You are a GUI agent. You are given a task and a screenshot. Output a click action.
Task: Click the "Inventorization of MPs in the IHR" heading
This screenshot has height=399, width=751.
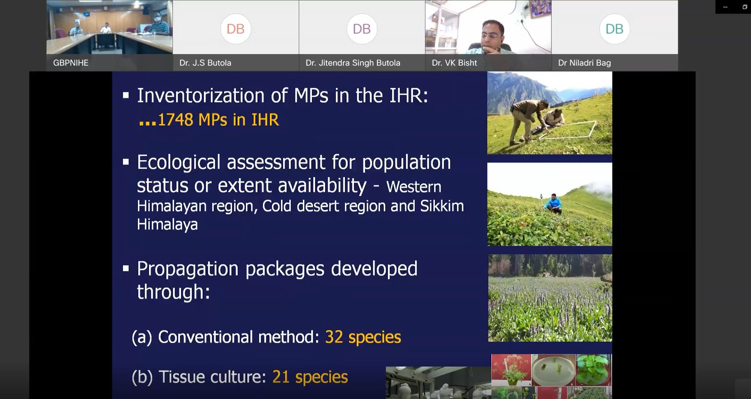pos(282,96)
